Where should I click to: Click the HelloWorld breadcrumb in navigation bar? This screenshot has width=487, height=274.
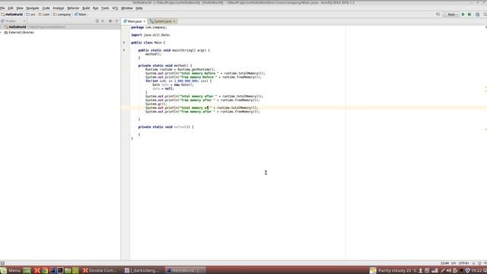click(12, 14)
